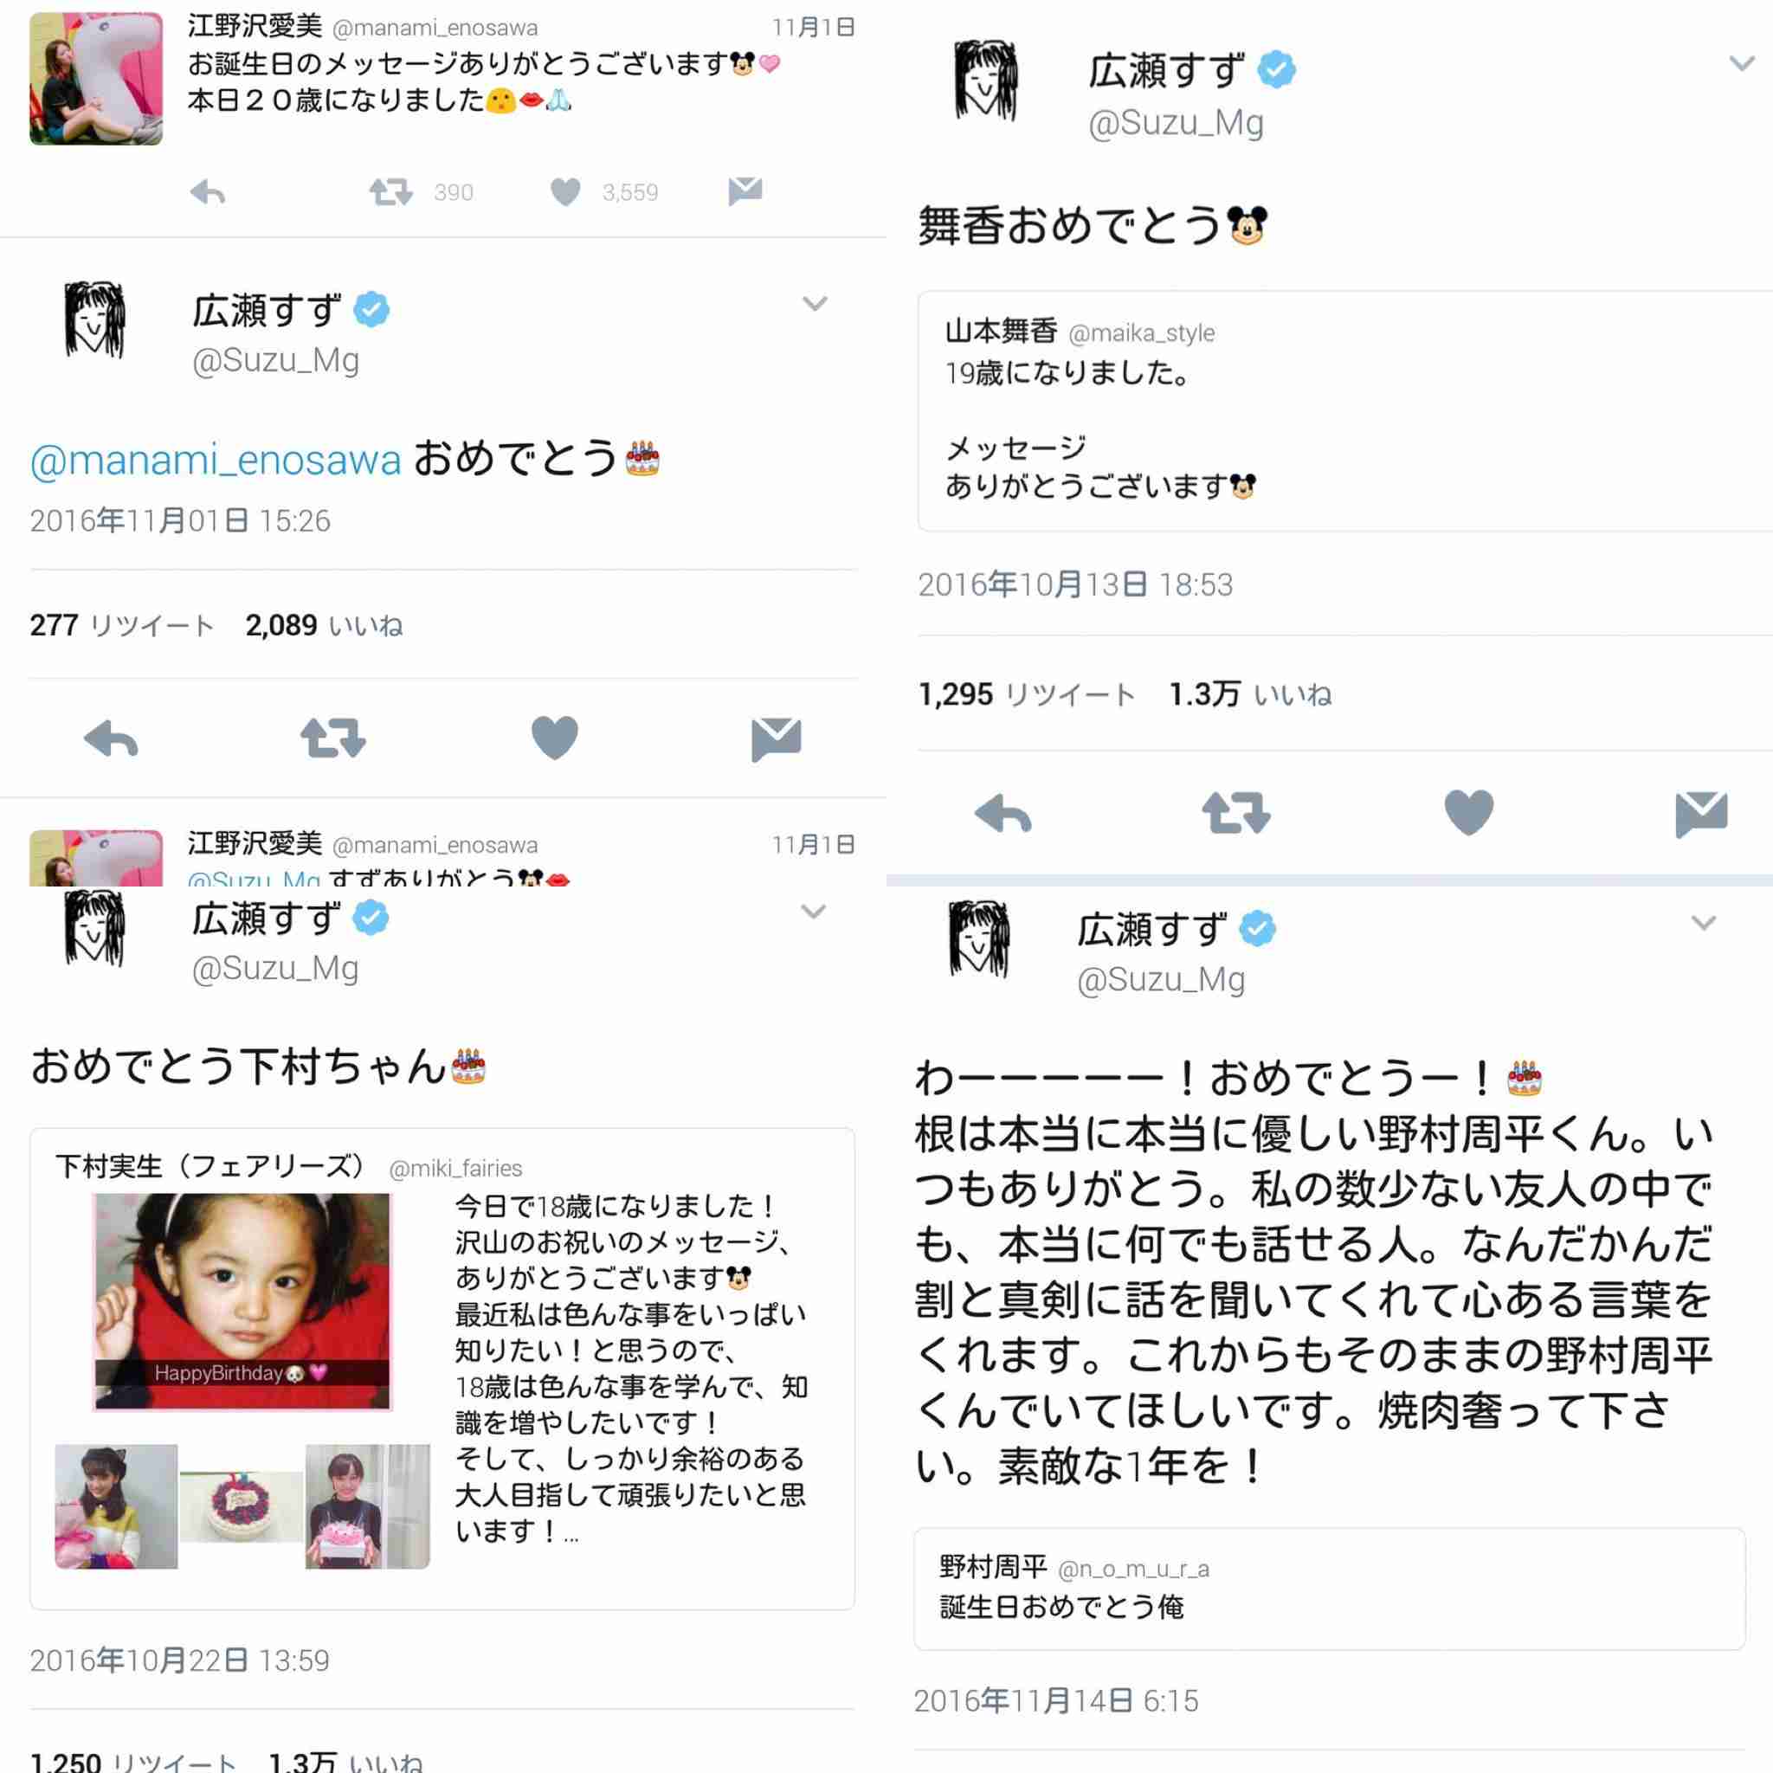View the 277 リツイート list
The height and width of the screenshot is (1773, 1773).
[x=122, y=625]
